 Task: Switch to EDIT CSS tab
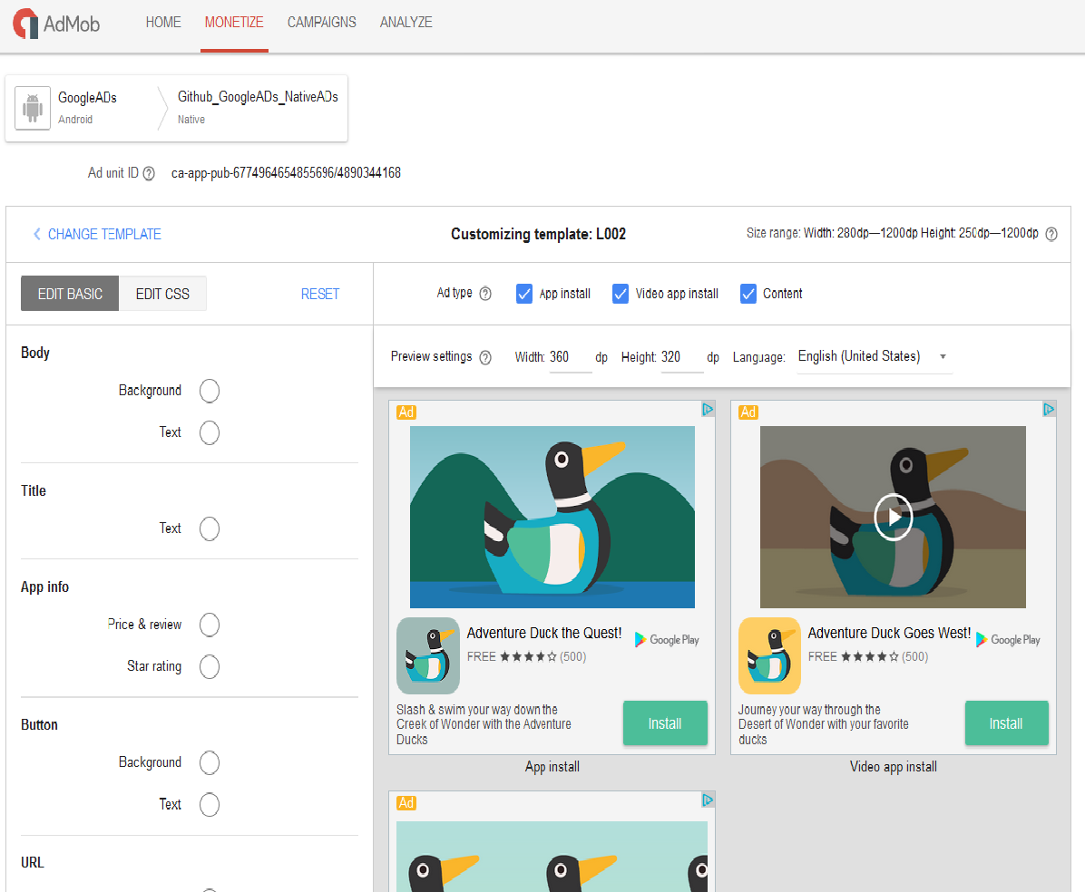tap(162, 294)
